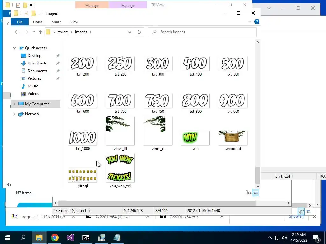The height and width of the screenshot is (244, 326).
Task: Click the rawart breadcrumb
Action: pos(63,32)
